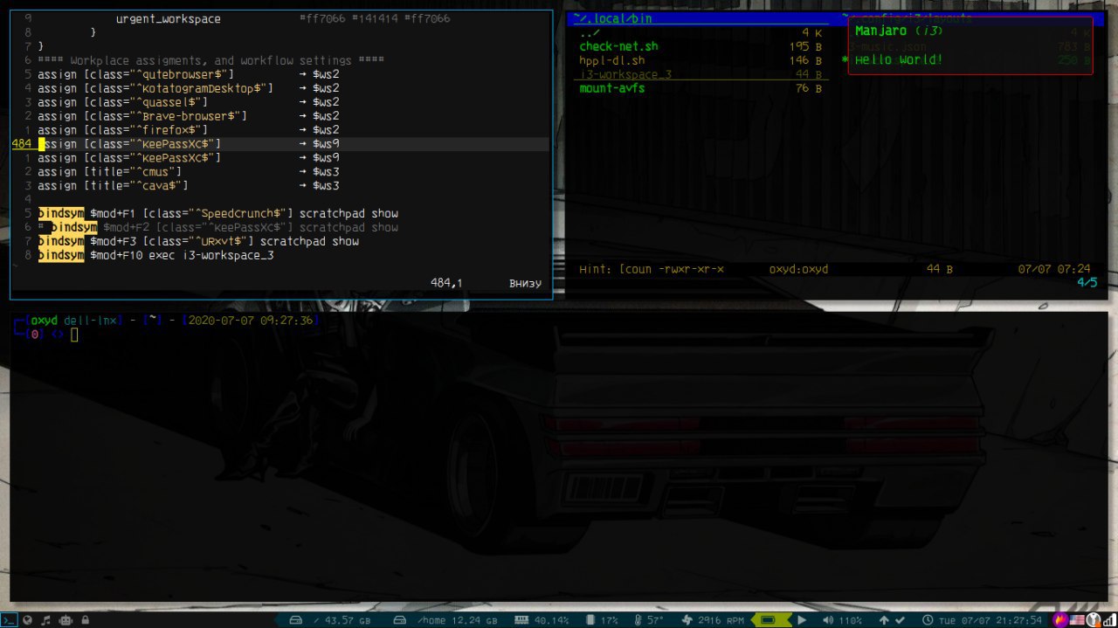Click the robot workspace icon in the bar
The height and width of the screenshot is (628, 1118).
pyautogui.click(x=66, y=620)
